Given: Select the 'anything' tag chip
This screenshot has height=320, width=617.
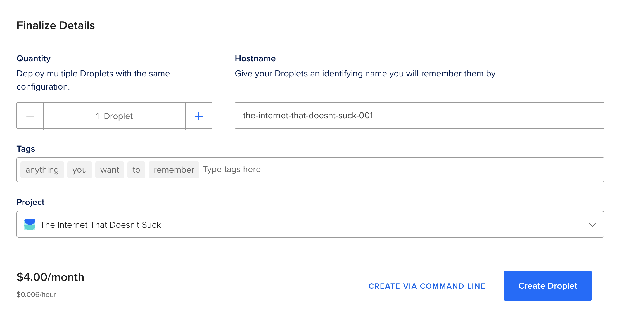Looking at the screenshot, I should pyautogui.click(x=42, y=170).
